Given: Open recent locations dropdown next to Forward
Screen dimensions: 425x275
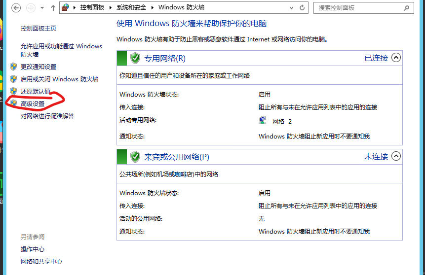Looking at the screenshot, I should pyautogui.click(x=42, y=8).
